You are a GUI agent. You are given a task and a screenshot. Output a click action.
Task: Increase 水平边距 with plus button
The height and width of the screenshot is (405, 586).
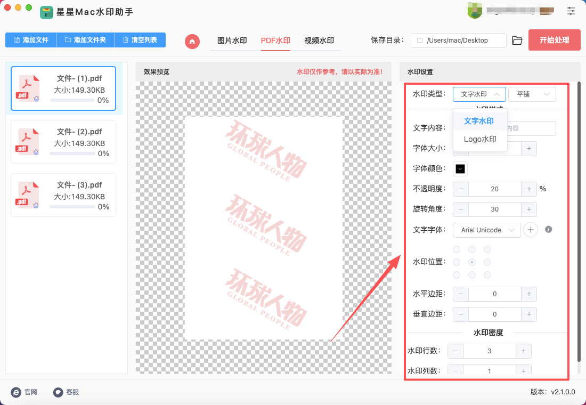[529, 294]
